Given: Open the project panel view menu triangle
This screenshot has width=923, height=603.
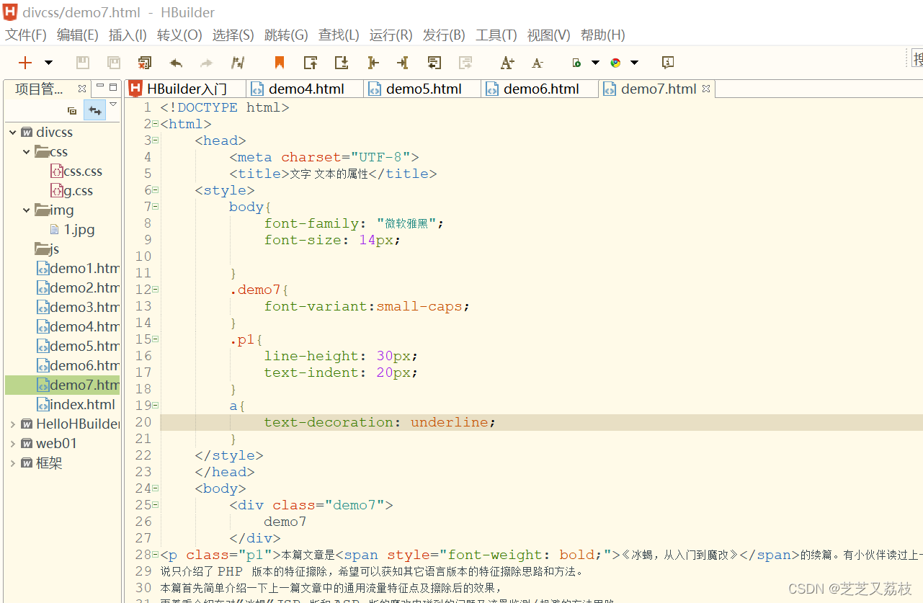Looking at the screenshot, I should (x=113, y=104).
